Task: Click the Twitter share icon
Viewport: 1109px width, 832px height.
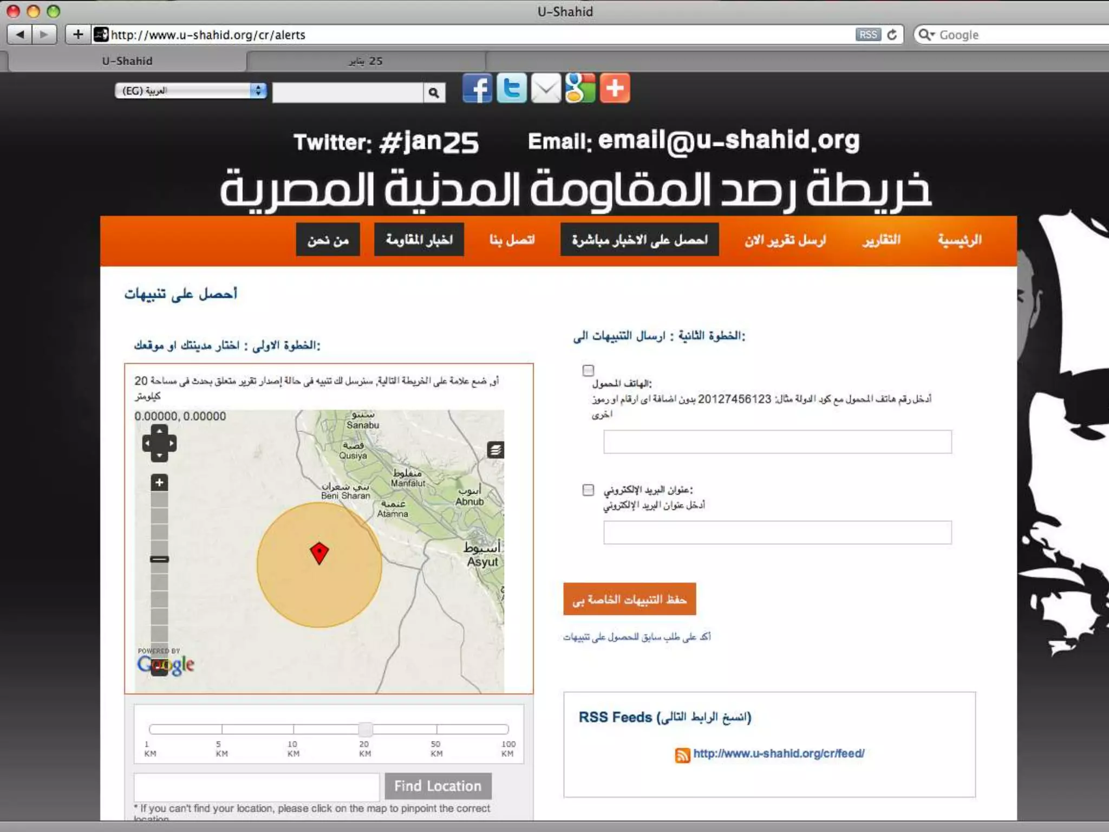Action: (511, 88)
